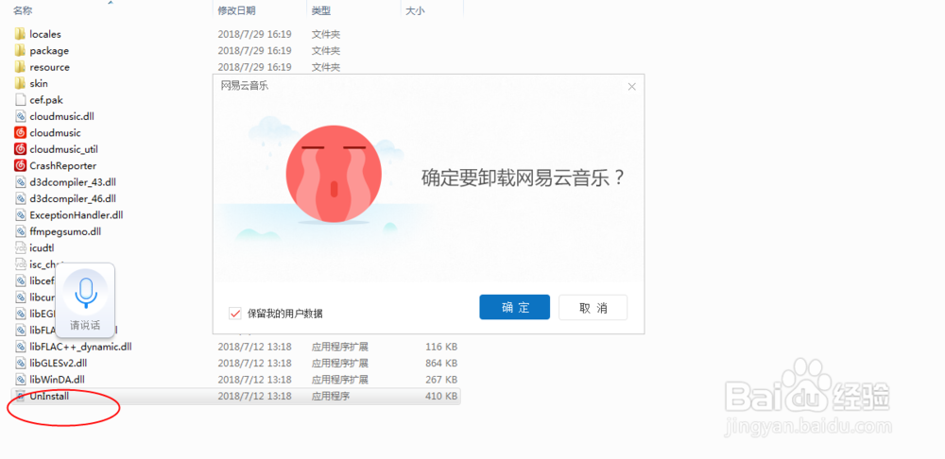Click the file name text CrashReporter
Screen dimensions: 945x459
(62, 165)
